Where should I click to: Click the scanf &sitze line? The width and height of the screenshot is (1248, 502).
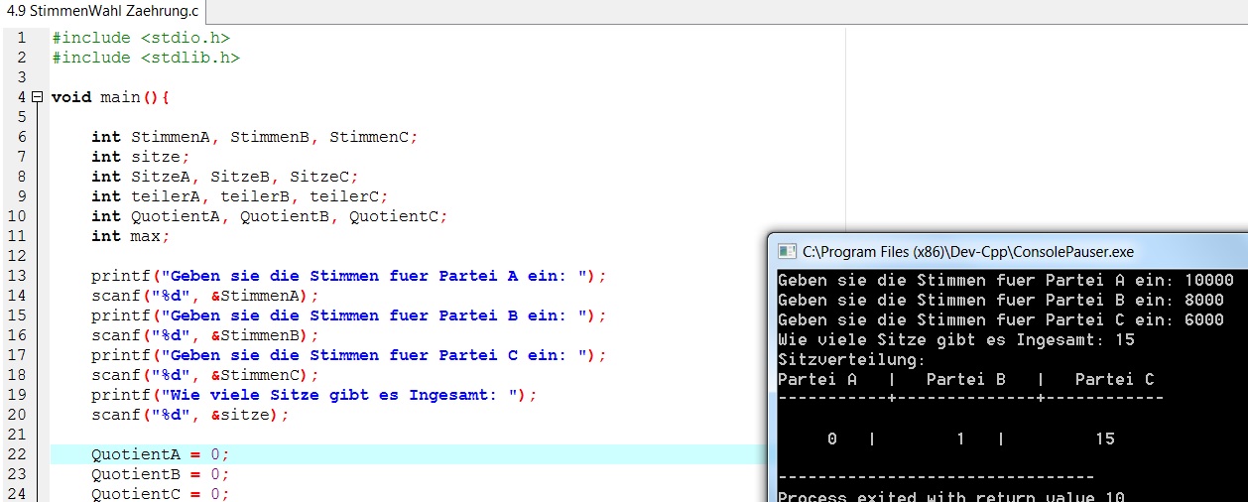[x=190, y=415]
